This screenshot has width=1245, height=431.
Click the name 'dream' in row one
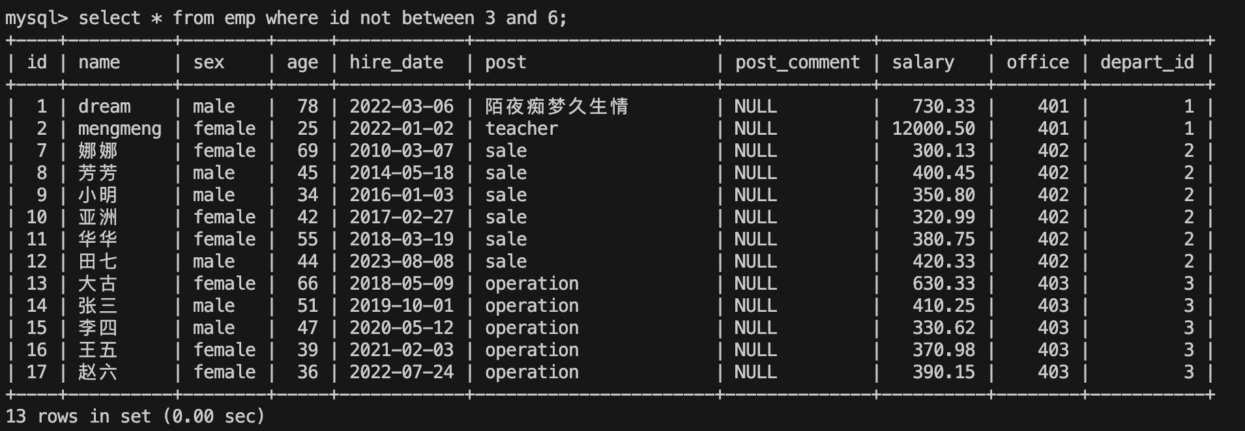coord(104,107)
